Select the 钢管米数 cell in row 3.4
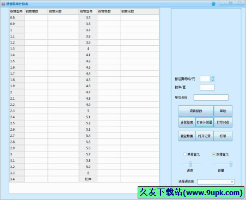246x200 pixels. click(x=64, y=179)
